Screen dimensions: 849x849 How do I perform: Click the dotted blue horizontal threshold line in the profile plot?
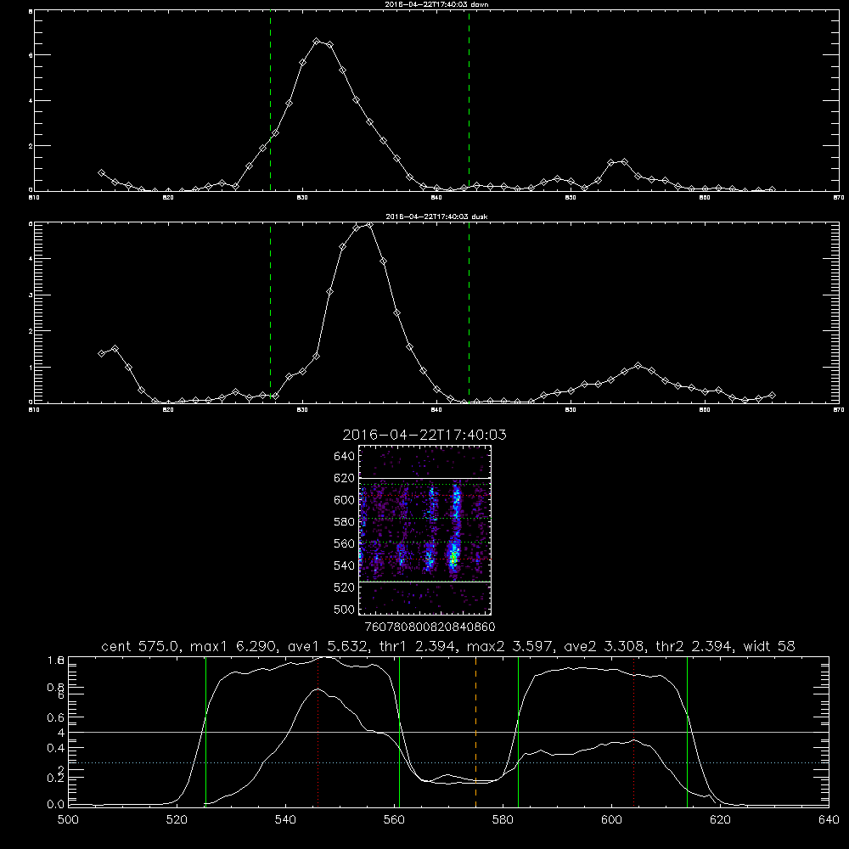tap(449, 762)
